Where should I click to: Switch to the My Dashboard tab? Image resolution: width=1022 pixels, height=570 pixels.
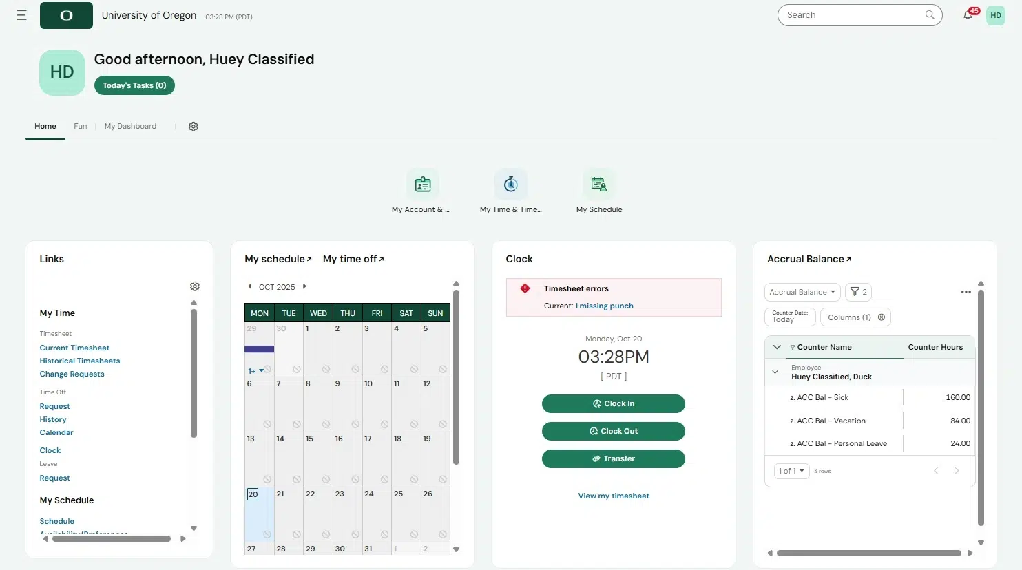click(130, 127)
